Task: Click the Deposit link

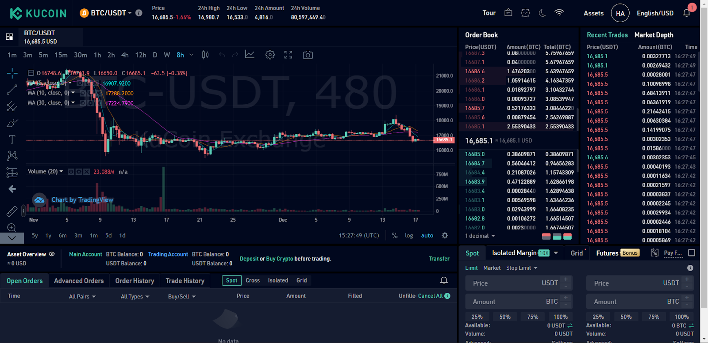Action: point(249,259)
